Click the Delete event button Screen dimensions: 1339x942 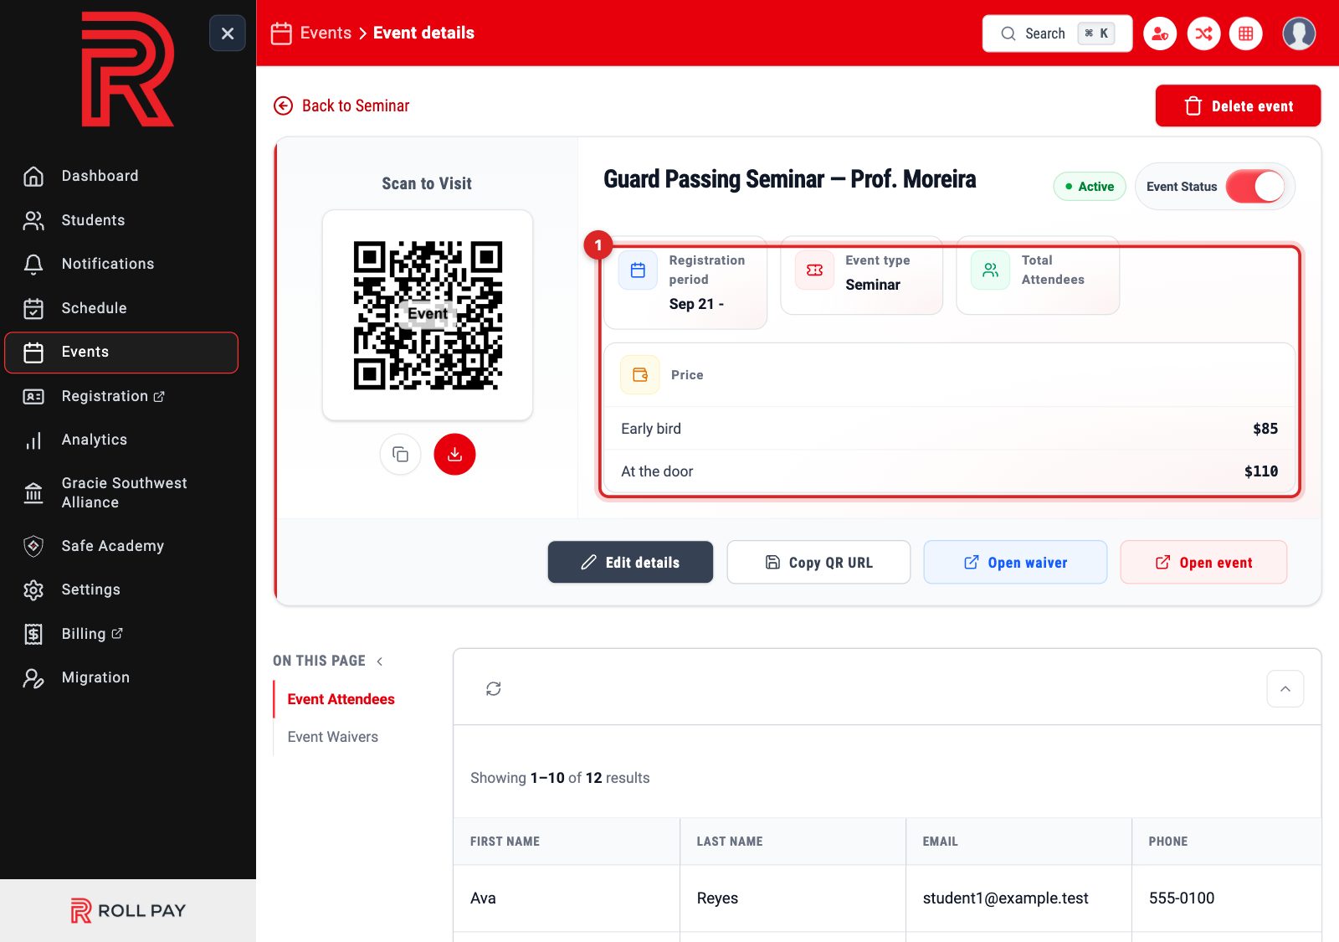(x=1238, y=106)
